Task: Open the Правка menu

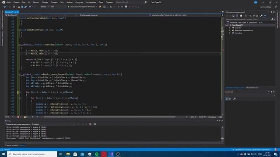Action: pos(16,2)
